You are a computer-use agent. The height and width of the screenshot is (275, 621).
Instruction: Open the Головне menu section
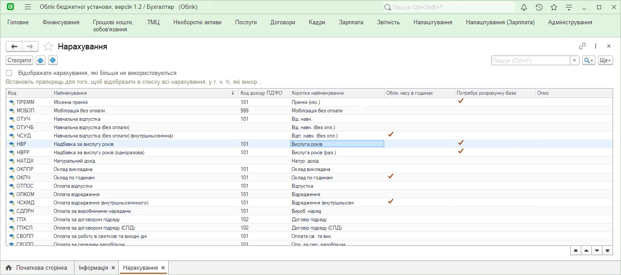tap(18, 22)
